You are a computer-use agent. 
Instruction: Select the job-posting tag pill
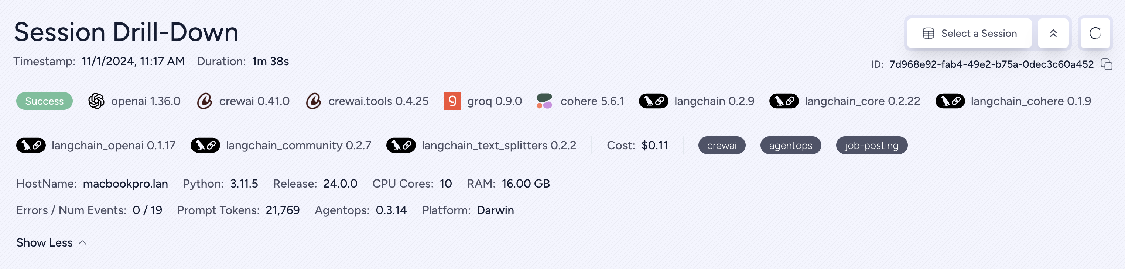871,145
